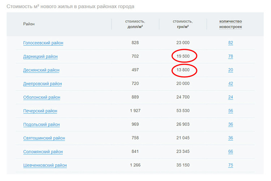The width and height of the screenshot is (271, 181).
Task: Click the Район column header
Action: click(29, 24)
